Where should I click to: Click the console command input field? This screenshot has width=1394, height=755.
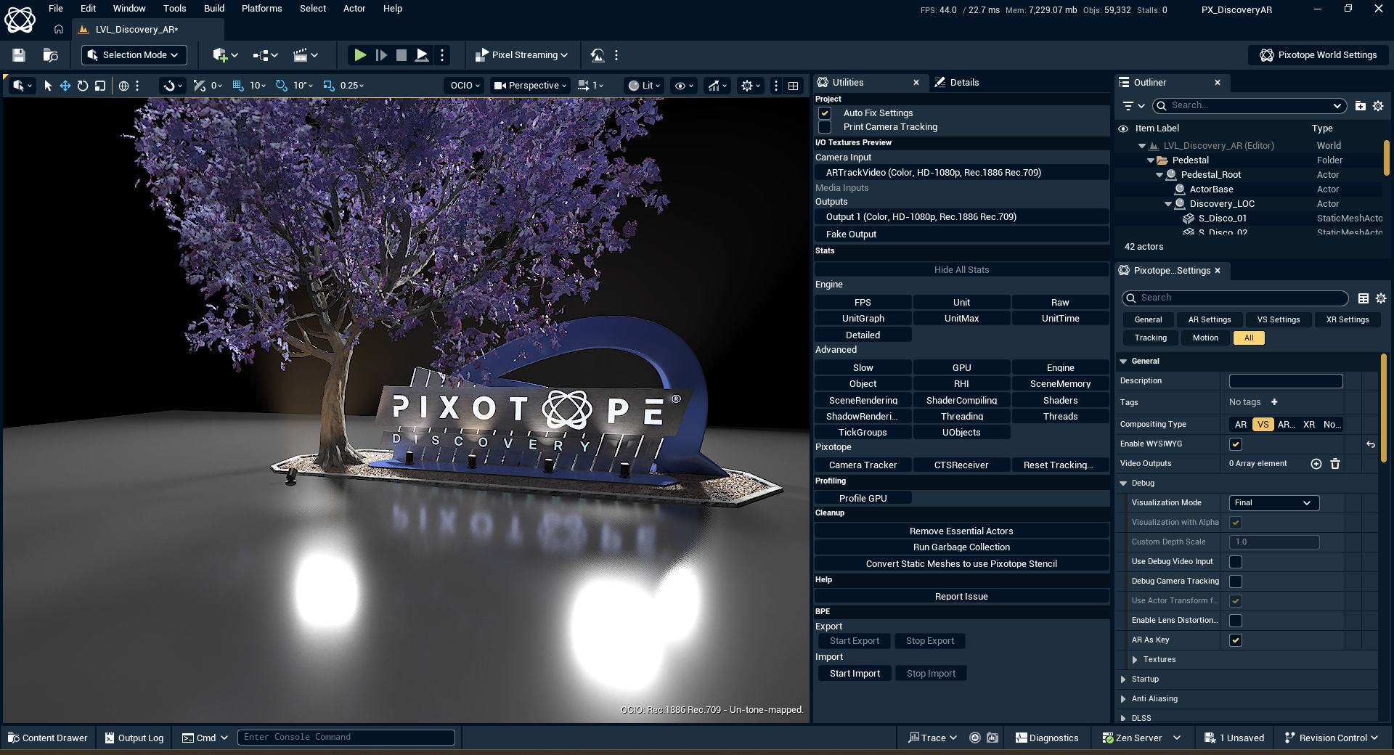click(x=346, y=738)
